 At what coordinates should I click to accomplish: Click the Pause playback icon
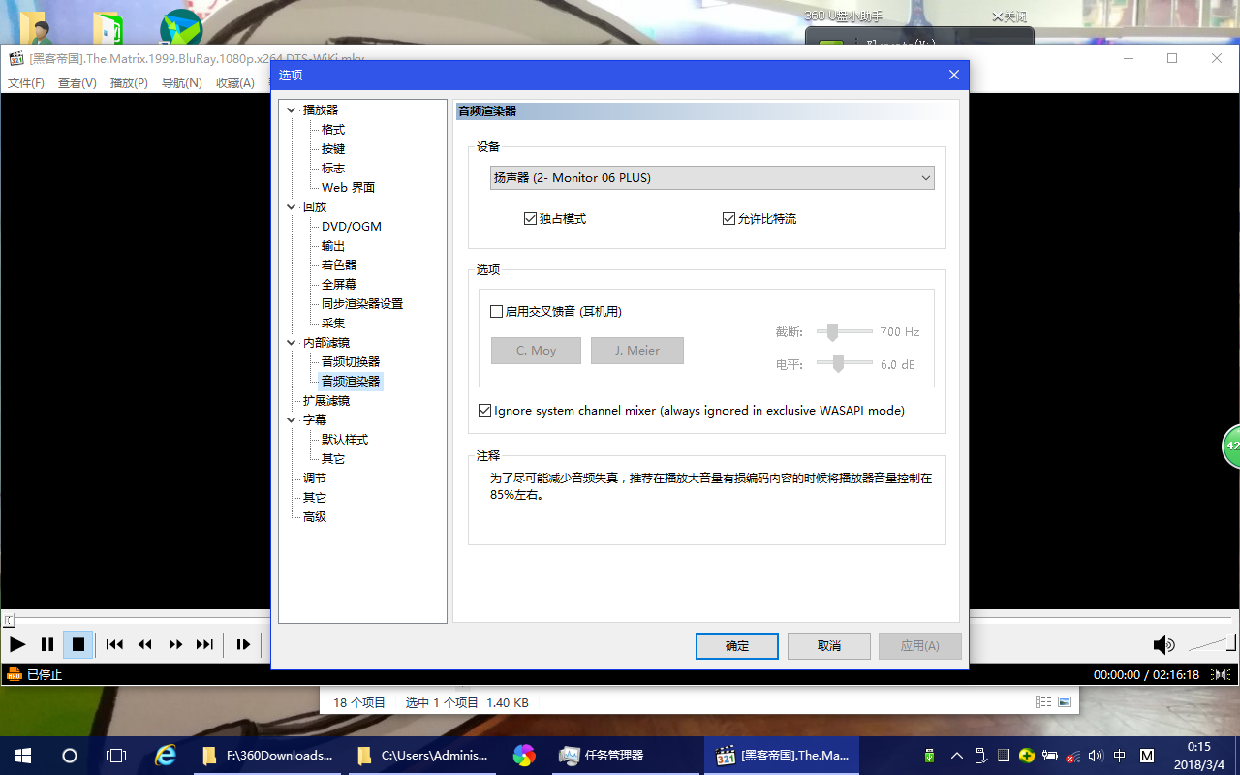click(46, 644)
